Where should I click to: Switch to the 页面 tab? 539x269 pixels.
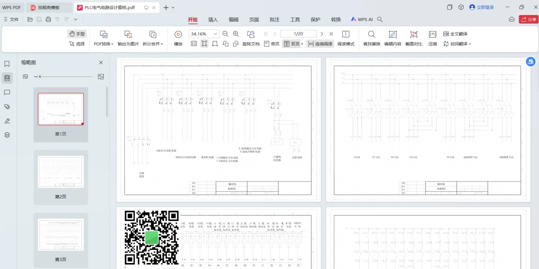pos(254,19)
